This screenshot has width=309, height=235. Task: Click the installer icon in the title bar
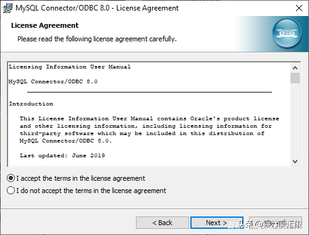[x=7, y=8]
